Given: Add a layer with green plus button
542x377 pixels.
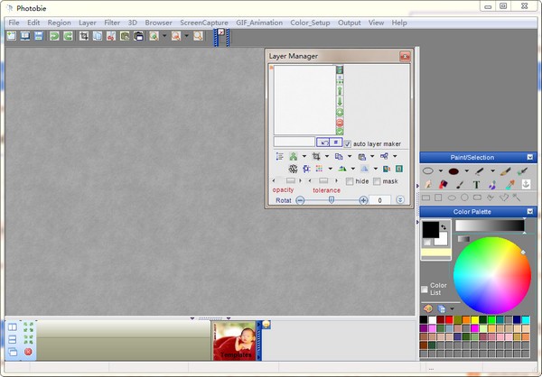Looking at the screenshot, I should [340, 113].
